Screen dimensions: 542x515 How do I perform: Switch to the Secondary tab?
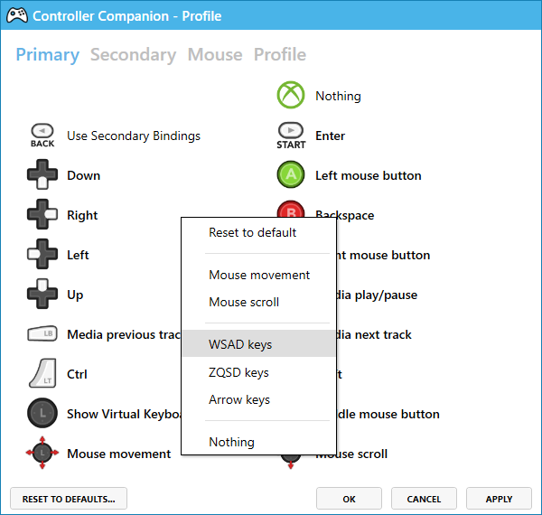coord(134,54)
